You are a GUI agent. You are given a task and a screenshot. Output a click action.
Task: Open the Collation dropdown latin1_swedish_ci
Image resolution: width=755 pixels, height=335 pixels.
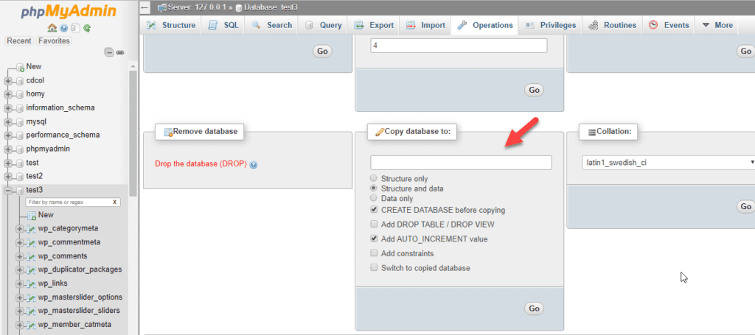(668, 163)
